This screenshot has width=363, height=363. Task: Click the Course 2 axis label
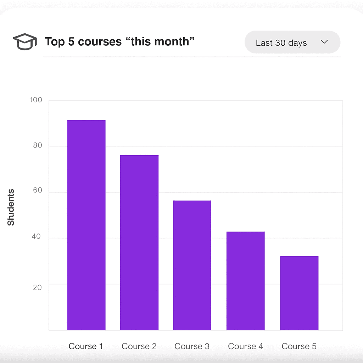pos(139,346)
